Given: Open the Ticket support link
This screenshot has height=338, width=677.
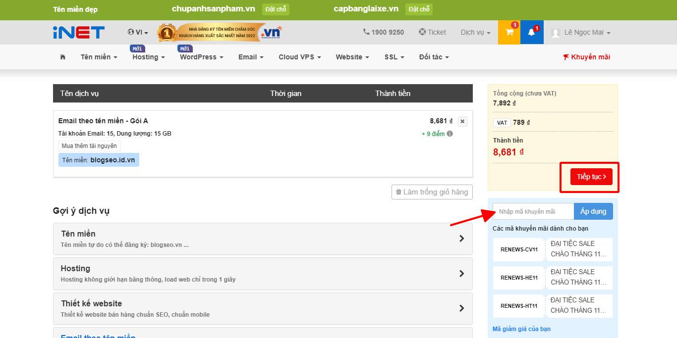Looking at the screenshot, I should 432,32.
